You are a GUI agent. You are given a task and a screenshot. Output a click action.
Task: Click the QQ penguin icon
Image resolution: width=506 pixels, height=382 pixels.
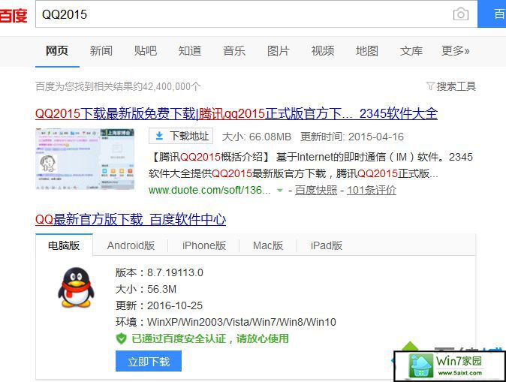pos(76,287)
